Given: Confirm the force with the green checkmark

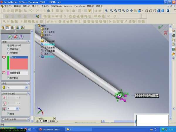Looking at the screenshot, I should click(x=10, y=37).
